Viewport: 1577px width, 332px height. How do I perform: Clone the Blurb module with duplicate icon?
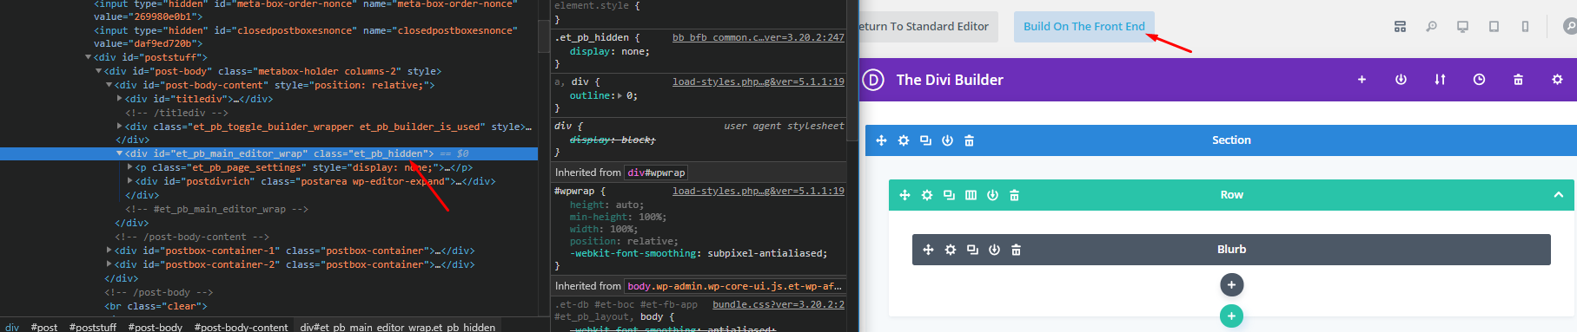[x=972, y=250]
